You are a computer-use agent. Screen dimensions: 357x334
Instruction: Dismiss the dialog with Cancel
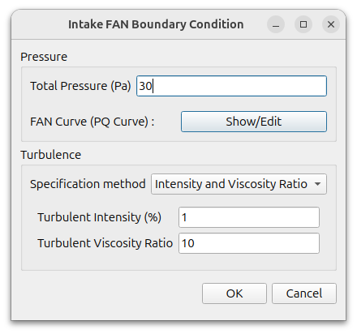tap(304, 293)
